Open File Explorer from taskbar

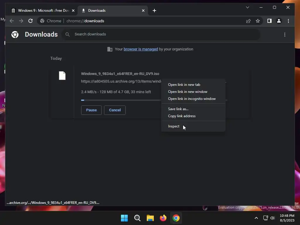pyautogui.click(x=150, y=218)
